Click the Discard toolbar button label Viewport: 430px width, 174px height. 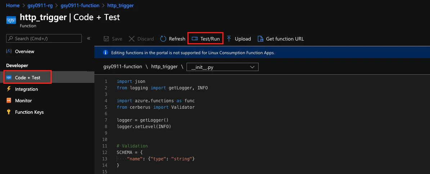[145, 39]
